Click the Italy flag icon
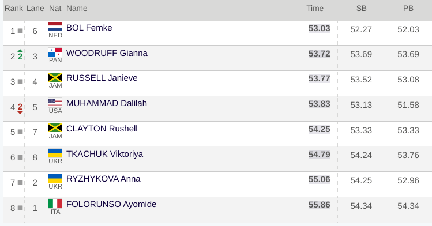The width and height of the screenshot is (432, 226). tap(55, 204)
